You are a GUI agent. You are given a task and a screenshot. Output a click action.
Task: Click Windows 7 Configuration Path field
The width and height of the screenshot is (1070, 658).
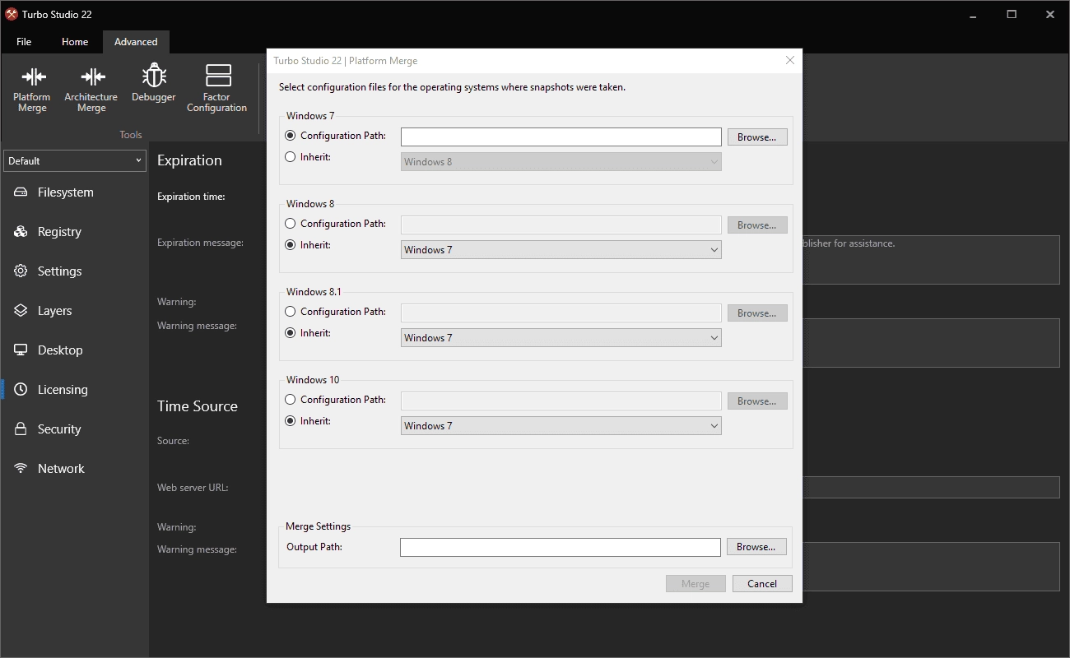pyautogui.click(x=561, y=137)
